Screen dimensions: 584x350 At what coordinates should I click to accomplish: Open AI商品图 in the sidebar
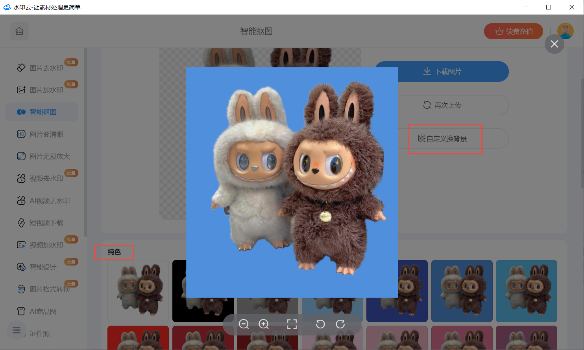click(42, 312)
